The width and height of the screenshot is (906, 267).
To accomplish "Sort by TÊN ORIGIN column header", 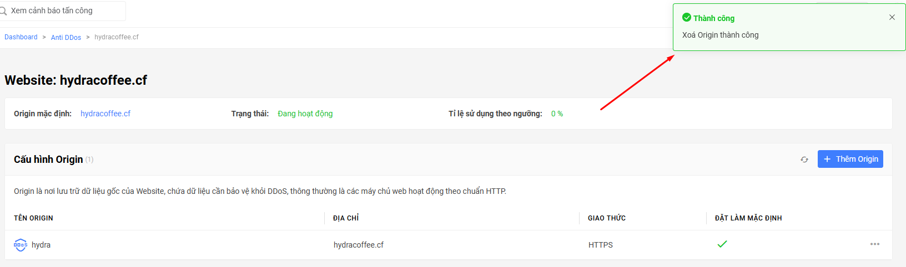I will click(34, 218).
